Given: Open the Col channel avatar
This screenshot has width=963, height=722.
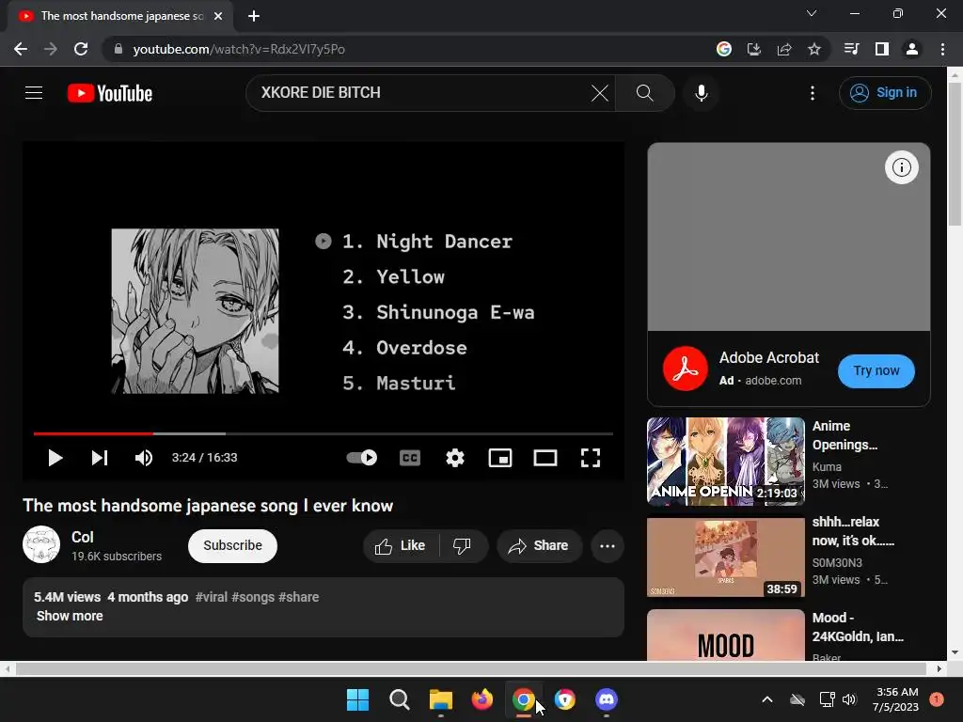Looking at the screenshot, I should click(x=41, y=544).
